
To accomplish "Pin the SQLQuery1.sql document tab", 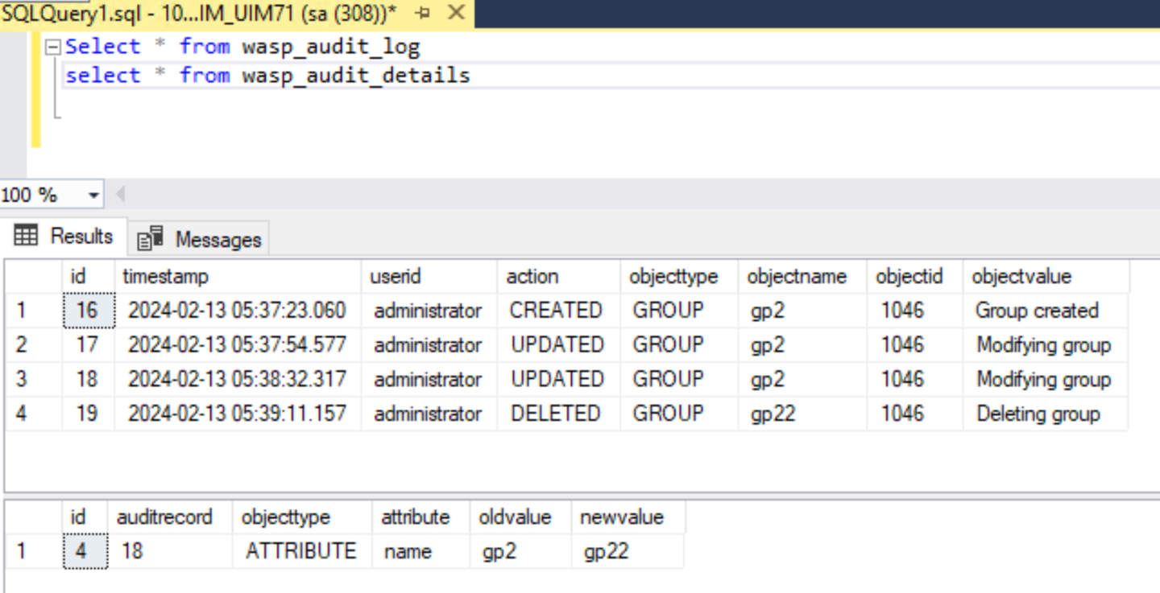I will (x=424, y=13).
